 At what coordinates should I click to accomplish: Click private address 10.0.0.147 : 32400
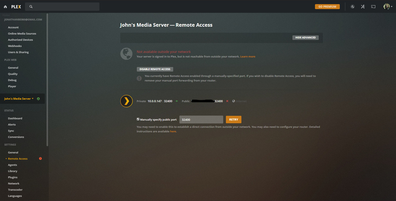[160, 101]
